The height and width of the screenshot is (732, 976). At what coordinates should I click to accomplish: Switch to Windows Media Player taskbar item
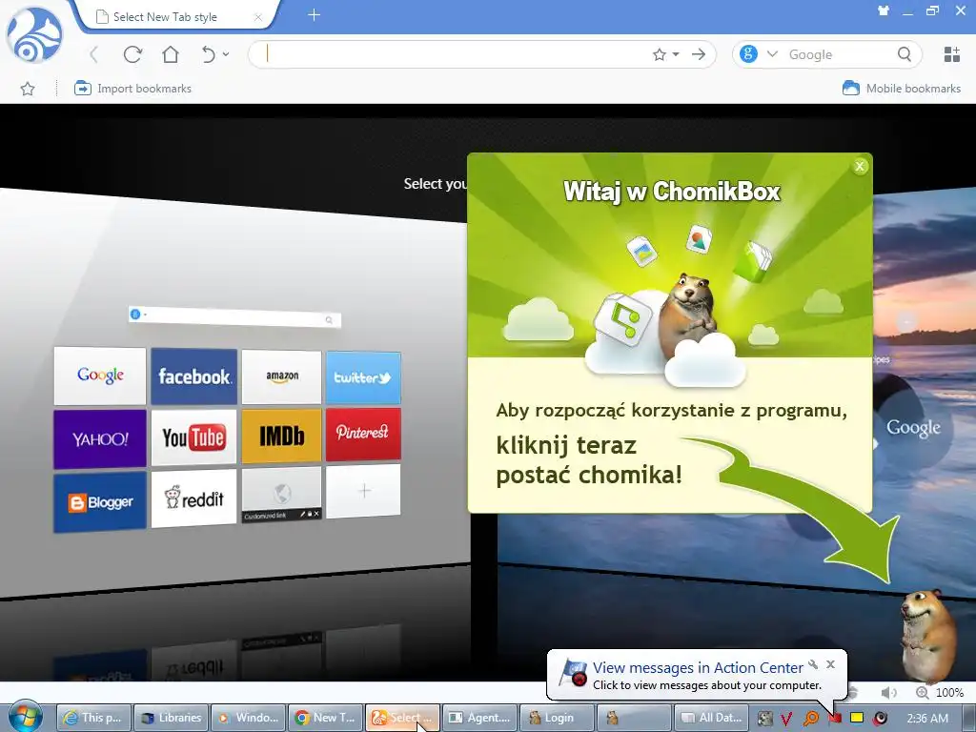[249, 718]
